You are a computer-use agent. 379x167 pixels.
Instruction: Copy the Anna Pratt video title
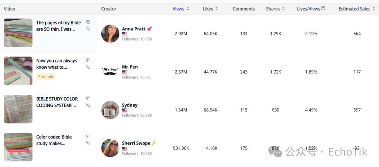(88, 22)
